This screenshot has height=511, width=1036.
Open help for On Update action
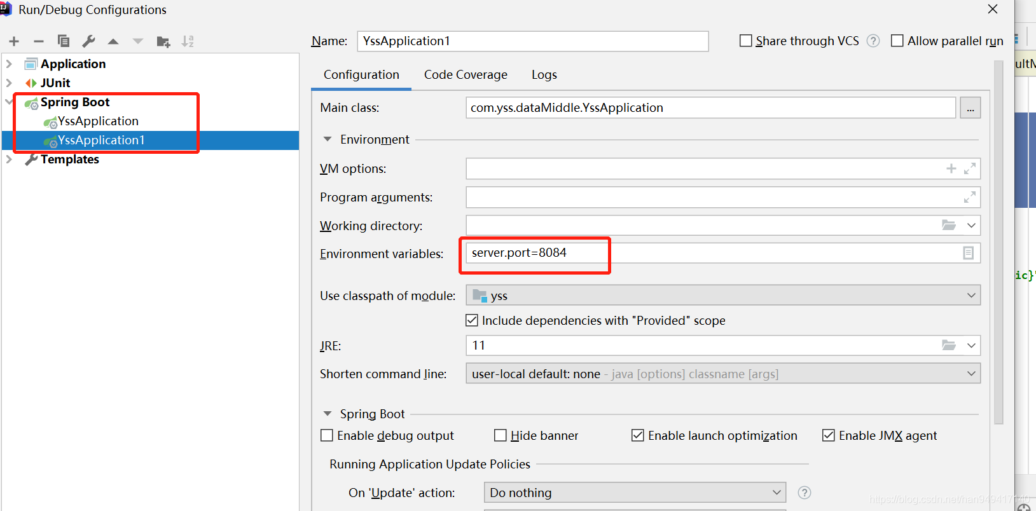pyautogui.click(x=805, y=493)
